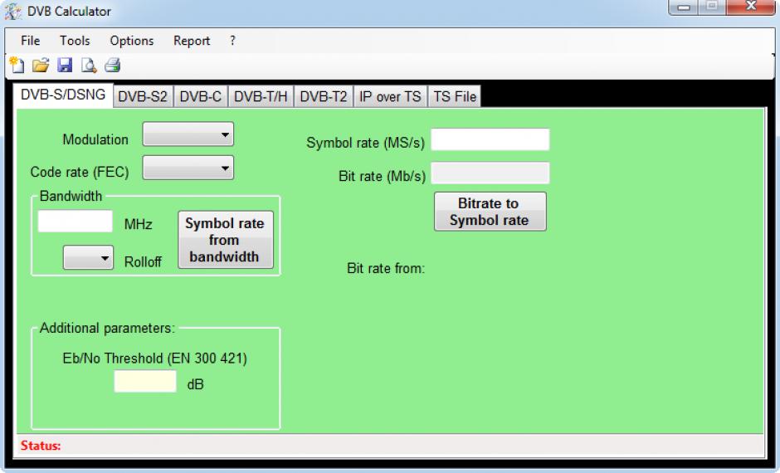Click the New file toolbar icon
The height and width of the screenshot is (473, 780).
pyautogui.click(x=17, y=66)
